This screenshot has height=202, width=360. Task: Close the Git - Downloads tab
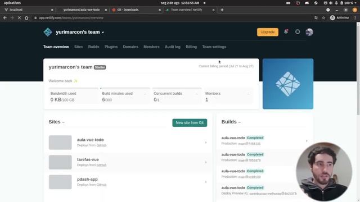click(x=160, y=10)
